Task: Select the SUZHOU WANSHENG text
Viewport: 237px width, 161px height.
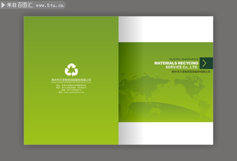Action: [183, 59]
